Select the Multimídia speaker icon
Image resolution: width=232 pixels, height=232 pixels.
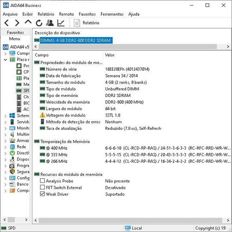tap(12, 134)
